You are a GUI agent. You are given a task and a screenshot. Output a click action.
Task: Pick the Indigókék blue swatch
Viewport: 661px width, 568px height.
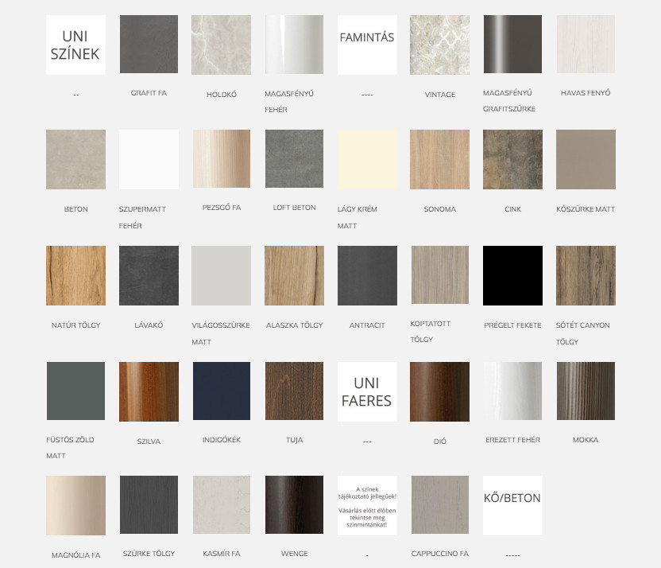coord(221,391)
